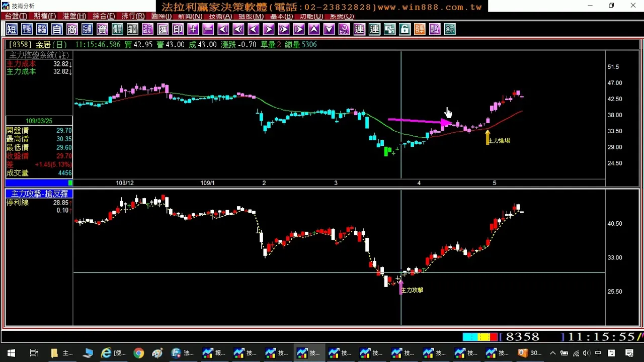Open the 台盤(T) menu

click(16, 16)
